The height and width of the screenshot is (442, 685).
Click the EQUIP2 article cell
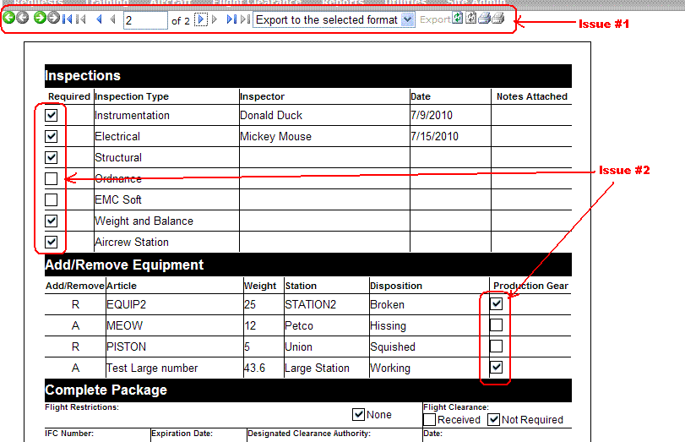[126, 305]
